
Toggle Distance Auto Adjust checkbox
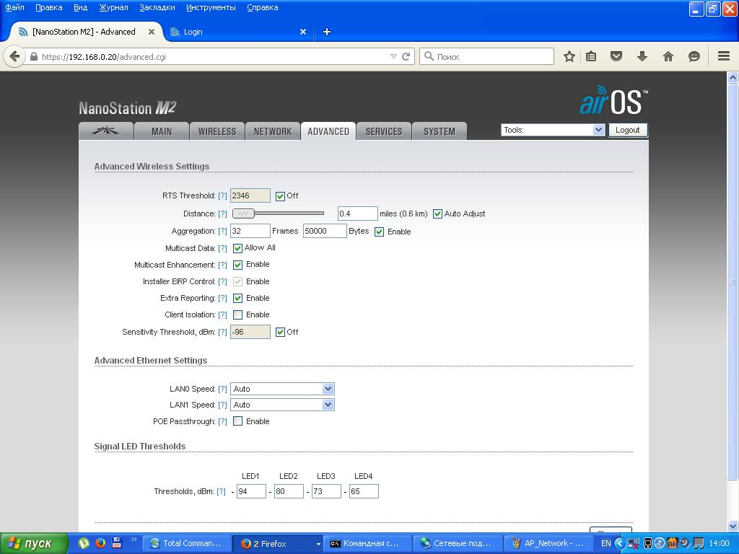(438, 214)
